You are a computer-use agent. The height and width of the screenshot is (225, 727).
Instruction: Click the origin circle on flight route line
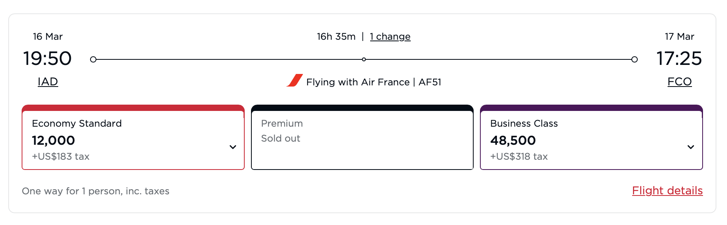pos(93,59)
